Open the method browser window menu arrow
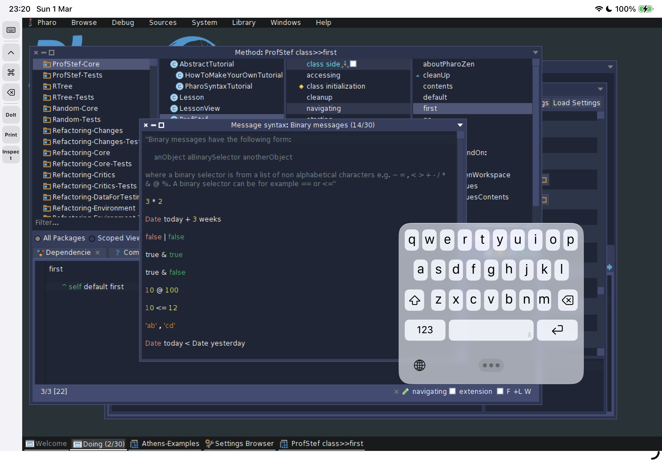 (x=535, y=52)
